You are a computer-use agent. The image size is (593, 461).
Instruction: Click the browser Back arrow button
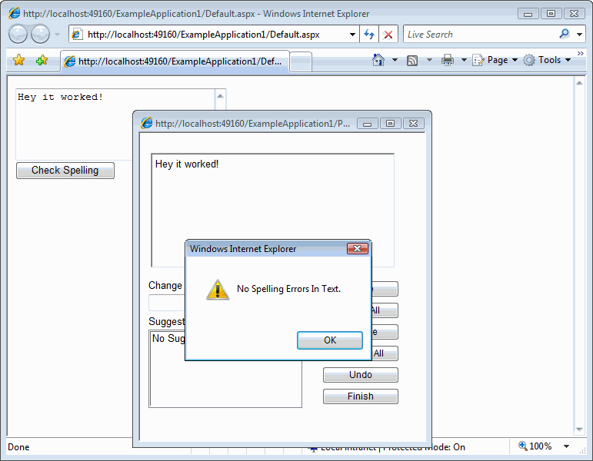(x=18, y=35)
